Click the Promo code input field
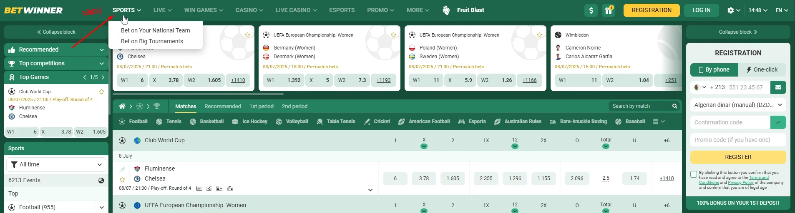This screenshot has width=795, height=213. pyautogui.click(x=738, y=140)
